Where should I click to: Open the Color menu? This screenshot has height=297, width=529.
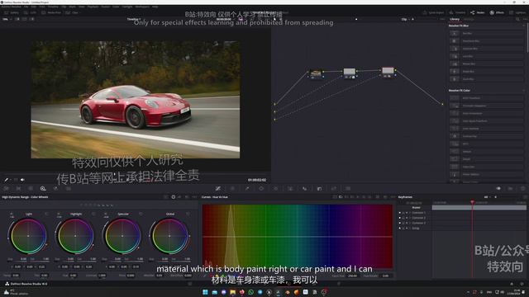[x=116, y=7]
